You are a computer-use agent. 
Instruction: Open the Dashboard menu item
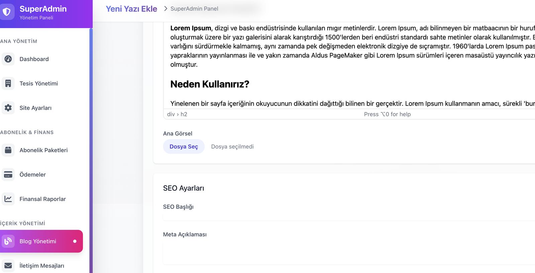[x=34, y=59]
